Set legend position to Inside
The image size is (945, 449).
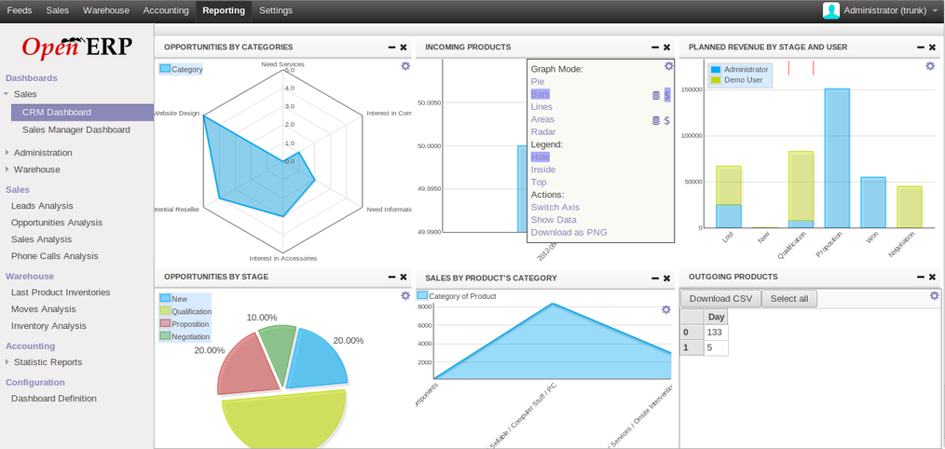(543, 170)
